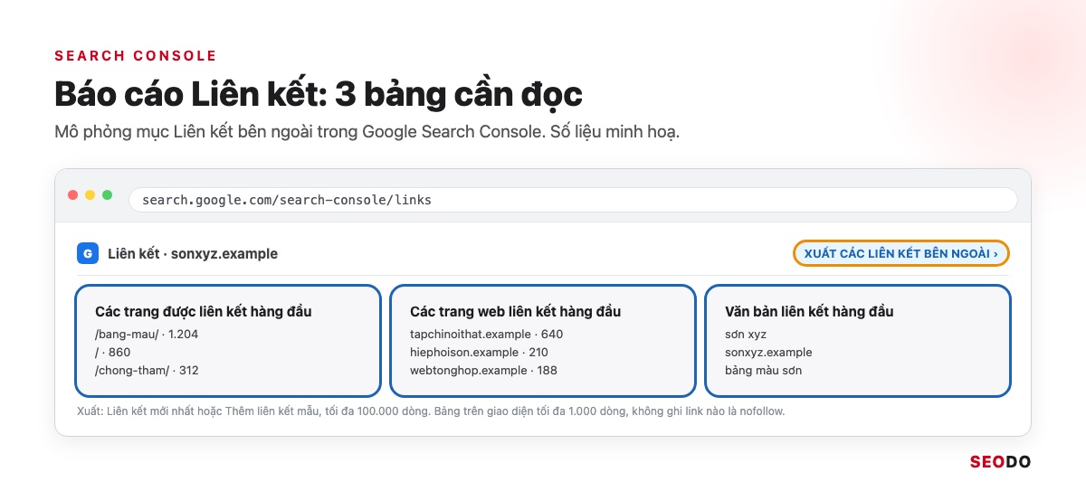The height and width of the screenshot is (491, 1086).
Task: Select hiephoison.example · 210 row
Action: [479, 353]
